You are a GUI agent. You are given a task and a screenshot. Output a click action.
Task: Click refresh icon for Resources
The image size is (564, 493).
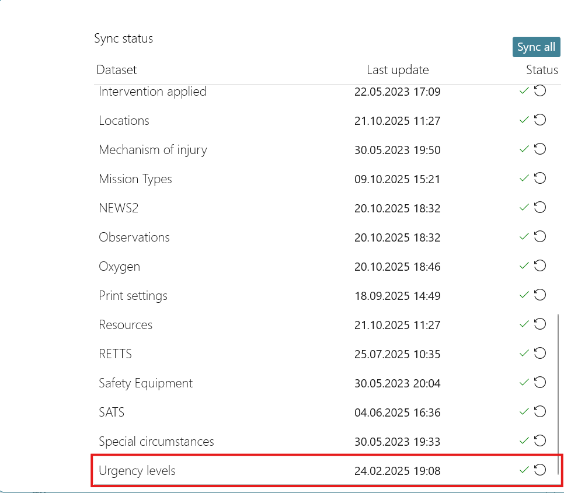540,324
